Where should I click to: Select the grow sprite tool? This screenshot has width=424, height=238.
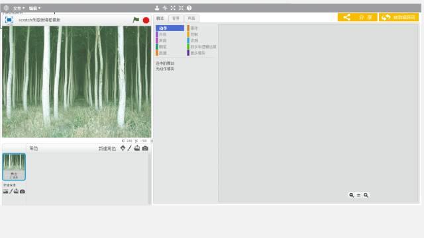[173, 8]
